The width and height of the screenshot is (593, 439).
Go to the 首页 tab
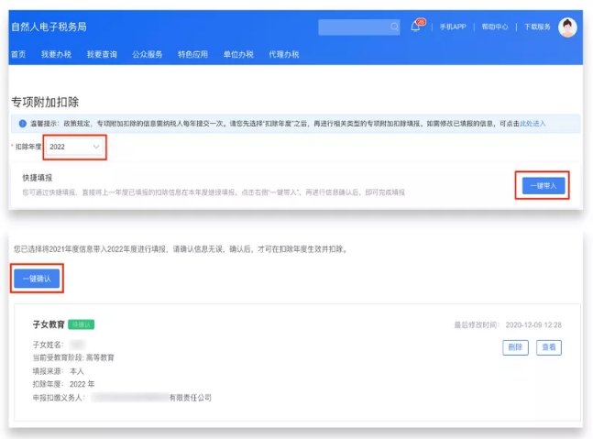point(18,54)
